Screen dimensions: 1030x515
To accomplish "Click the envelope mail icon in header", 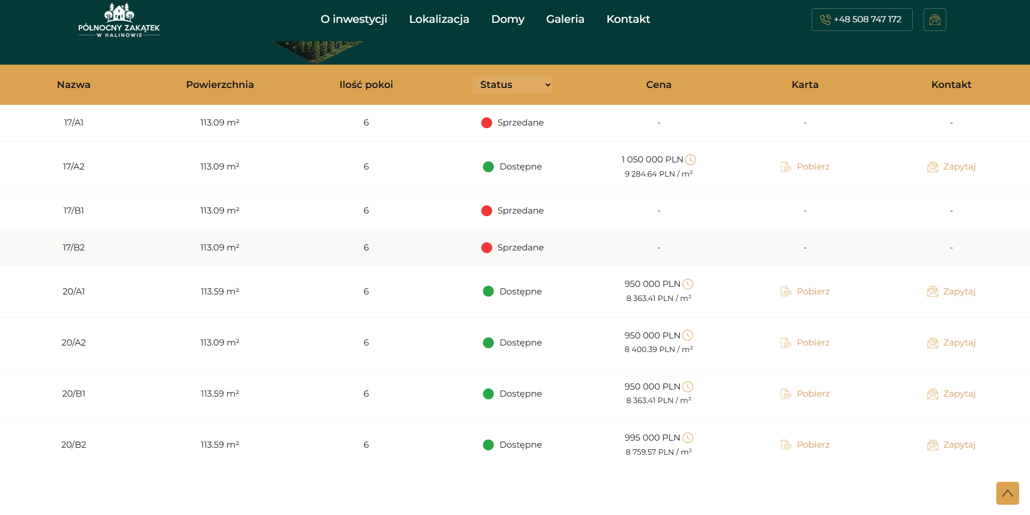I will tap(934, 20).
